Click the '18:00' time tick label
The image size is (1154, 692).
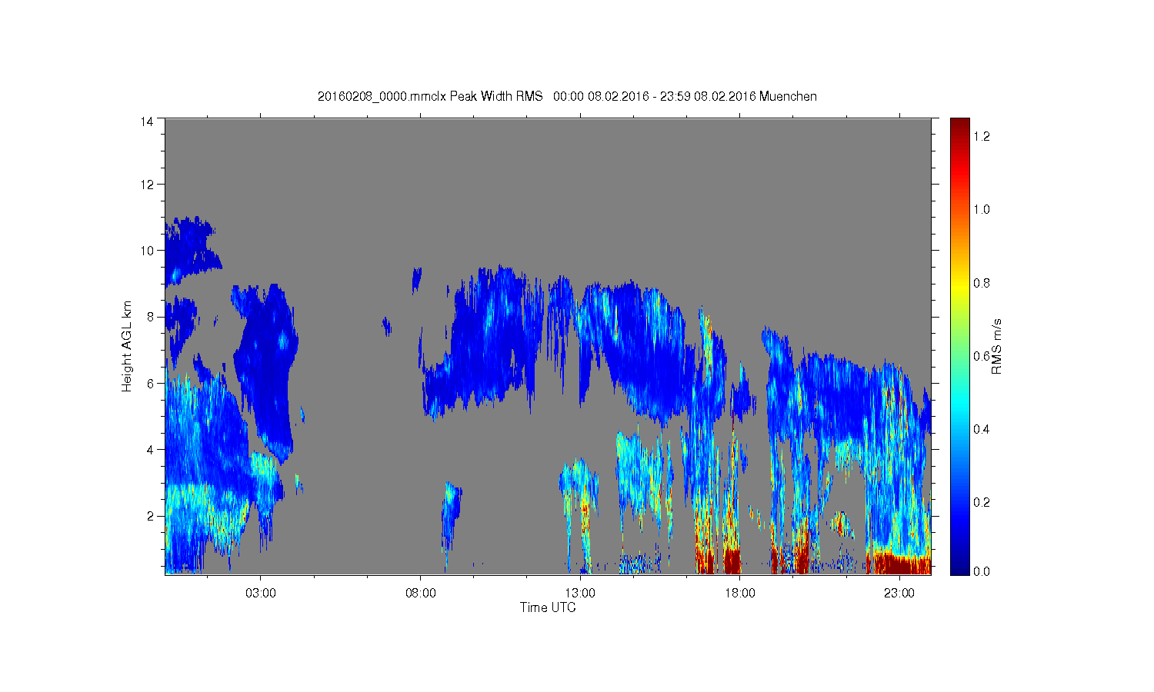pos(740,594)
